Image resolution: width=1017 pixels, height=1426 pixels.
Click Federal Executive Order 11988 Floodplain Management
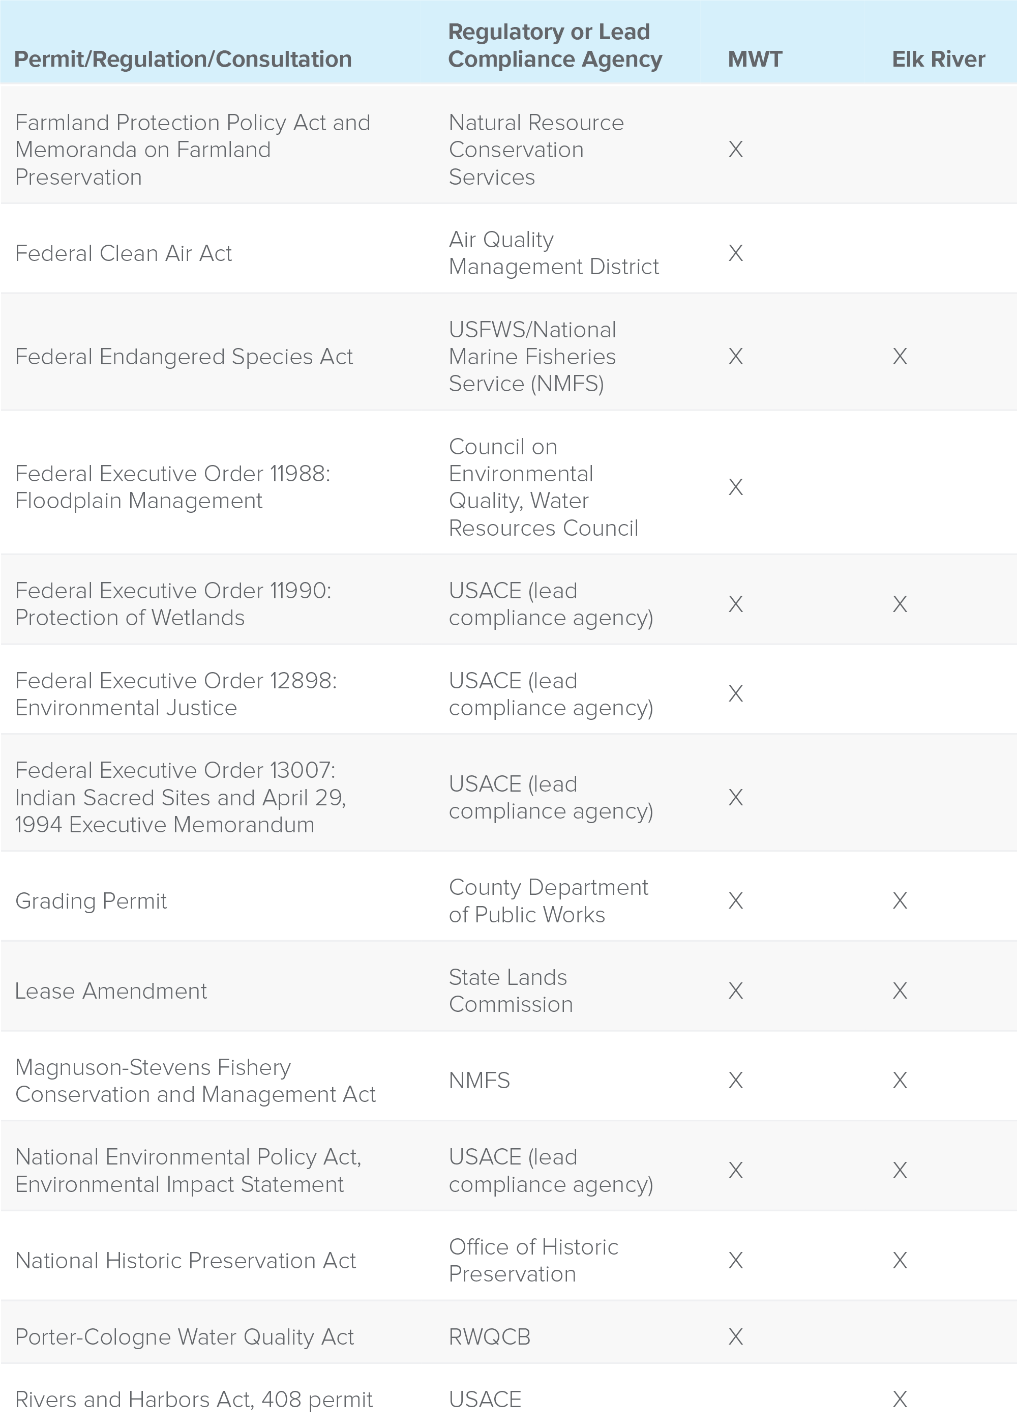coord(173,487)
